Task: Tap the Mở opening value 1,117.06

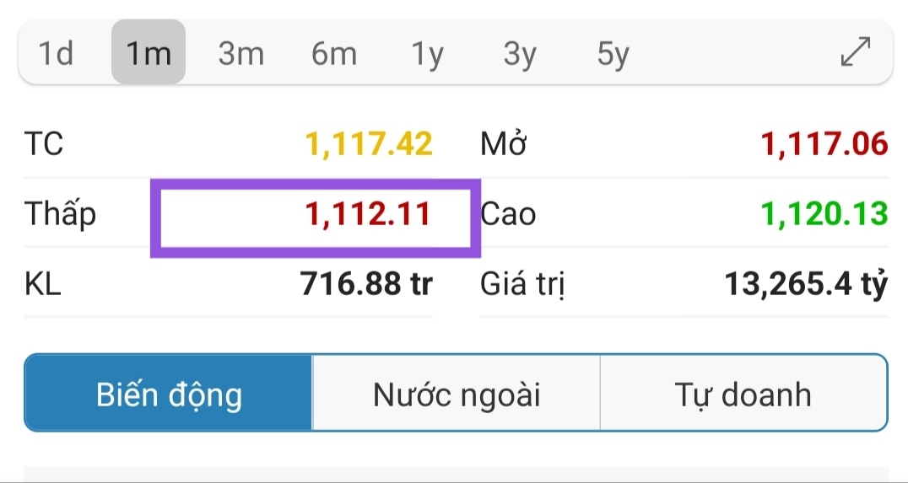Action: pos(824,144)
